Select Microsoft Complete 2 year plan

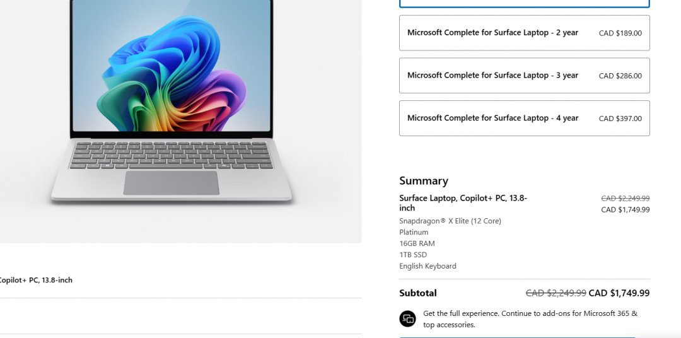pyautogui.click(x=524, y=33)
